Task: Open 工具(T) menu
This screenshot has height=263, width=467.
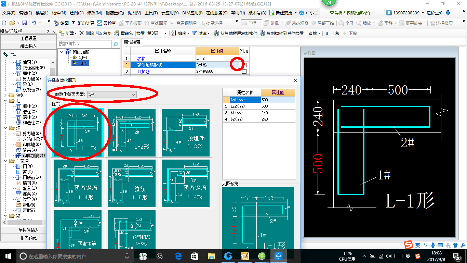Action: [151, 13]
